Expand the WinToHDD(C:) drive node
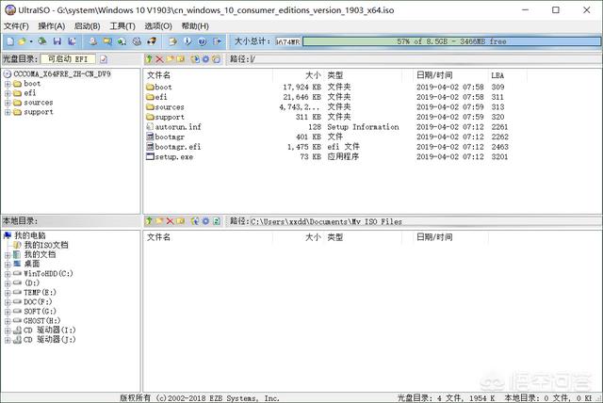This screenshot has width=603, height=403. (8, 274)
